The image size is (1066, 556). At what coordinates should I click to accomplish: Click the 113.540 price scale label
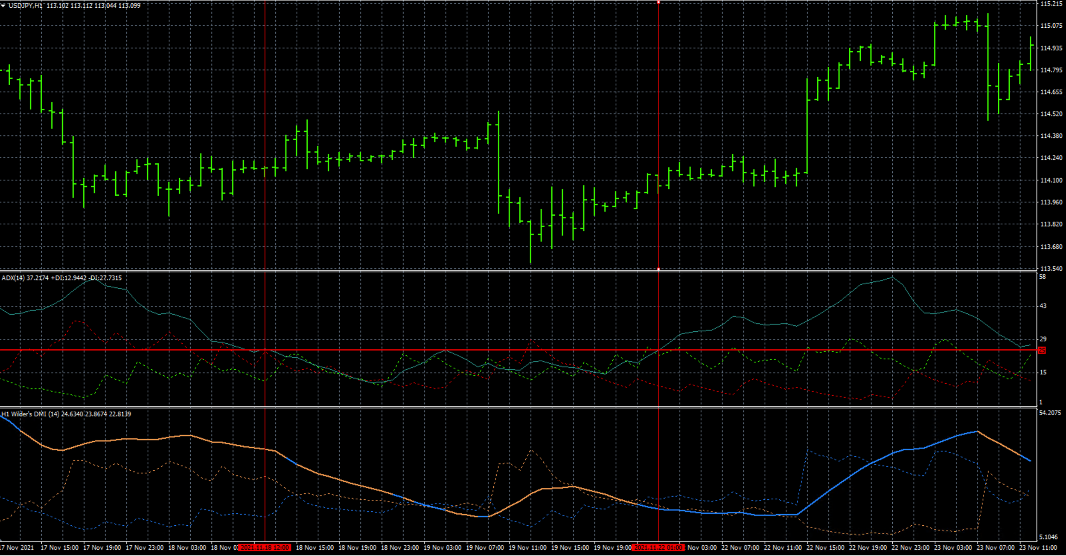pos(1051,269)
